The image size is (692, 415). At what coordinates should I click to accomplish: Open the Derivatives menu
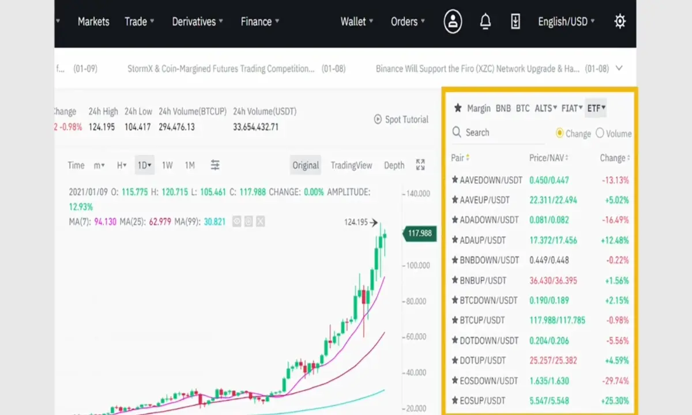pyautogui.click(x=198, y=22)
